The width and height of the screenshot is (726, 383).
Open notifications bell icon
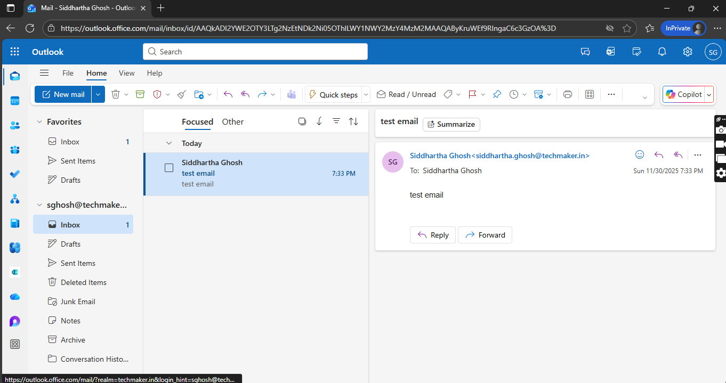[662, 52]
